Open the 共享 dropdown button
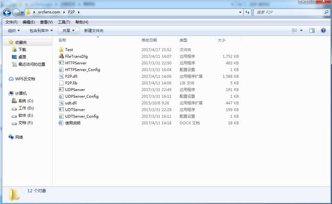This screenshot has height=204, width=332. click(68, 31)
